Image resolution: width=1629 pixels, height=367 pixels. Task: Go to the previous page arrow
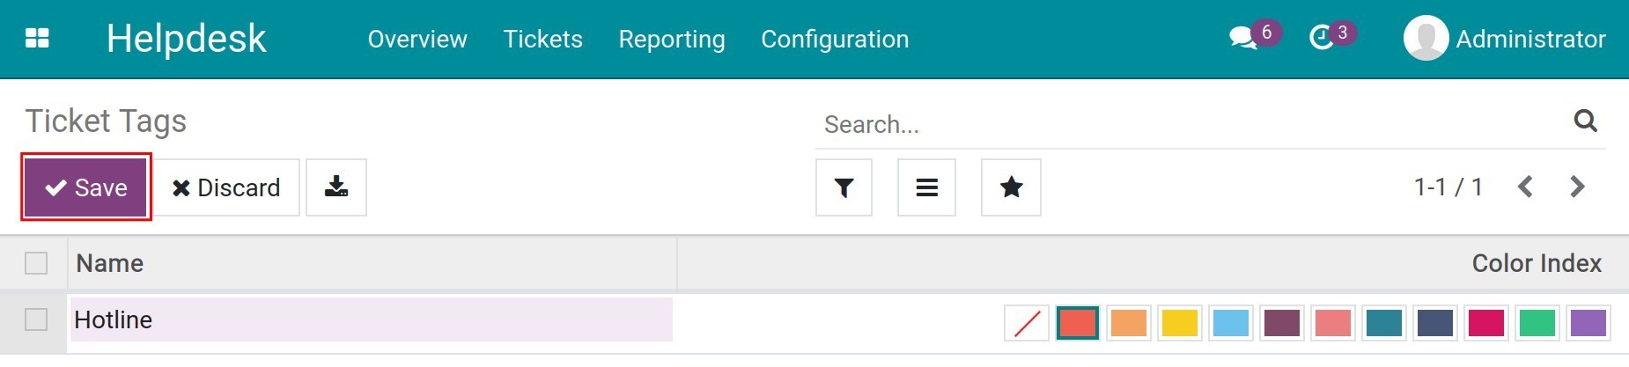pyautogui.click(x=1526, y=187)
